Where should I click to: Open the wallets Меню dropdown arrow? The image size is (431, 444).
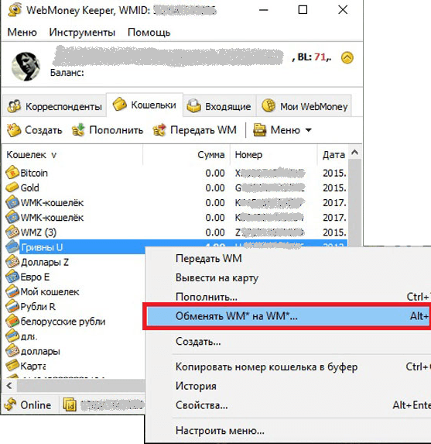tap(308, 130)
